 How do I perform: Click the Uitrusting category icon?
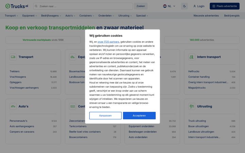point(192,106)
